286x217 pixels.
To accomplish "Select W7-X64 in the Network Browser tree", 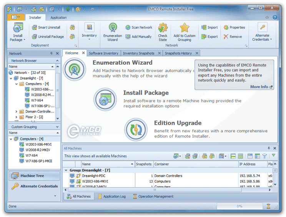I will 37,100.
